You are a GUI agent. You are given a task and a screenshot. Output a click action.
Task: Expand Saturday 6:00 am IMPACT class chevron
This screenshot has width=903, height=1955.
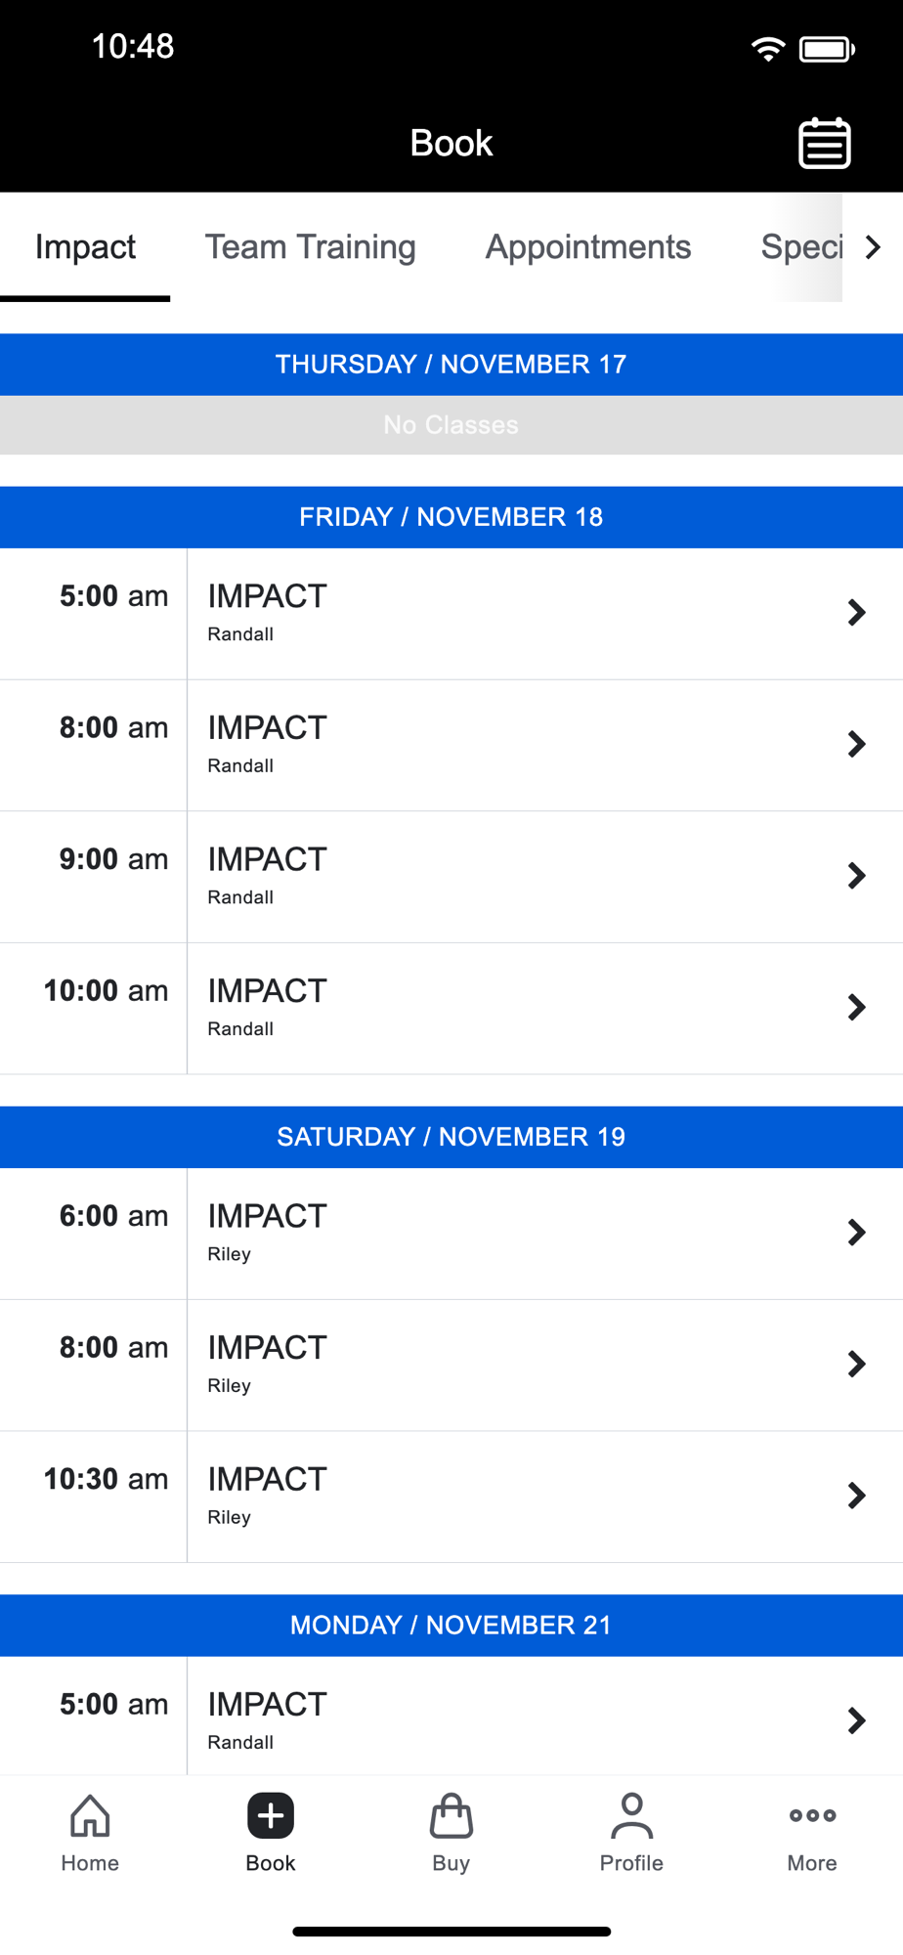[856, 1233]
